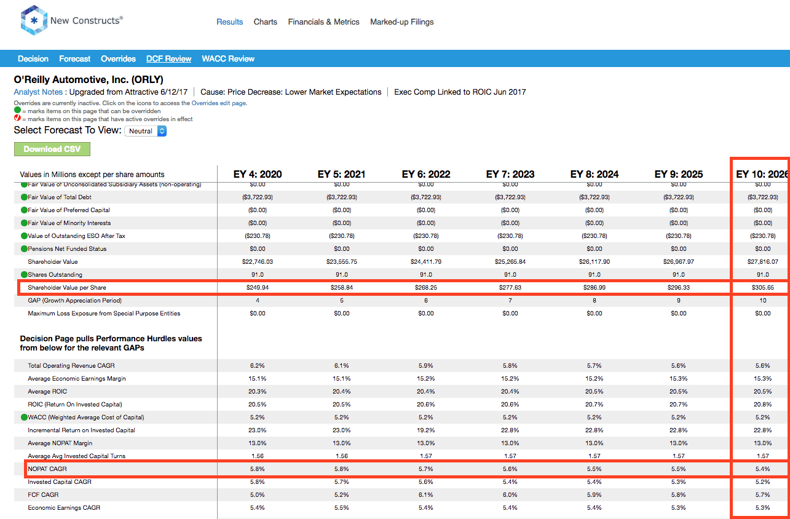The image size is (790, 519).
Task: Click the Download CSV button
Action: 52,149
